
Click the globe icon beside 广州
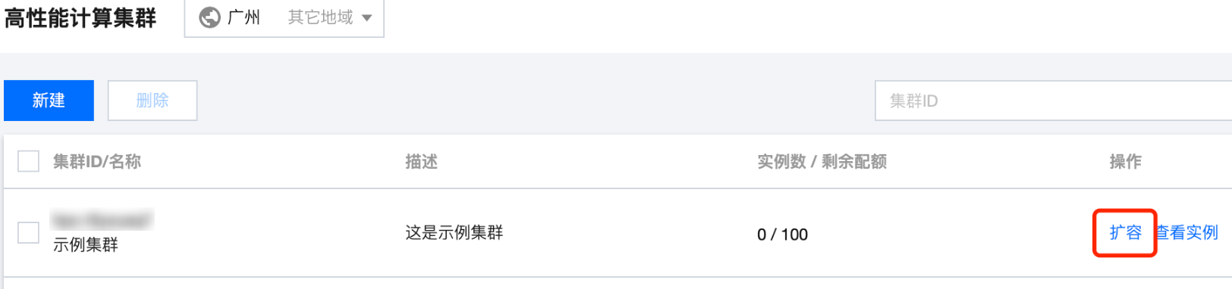click(x=209, y=17)
